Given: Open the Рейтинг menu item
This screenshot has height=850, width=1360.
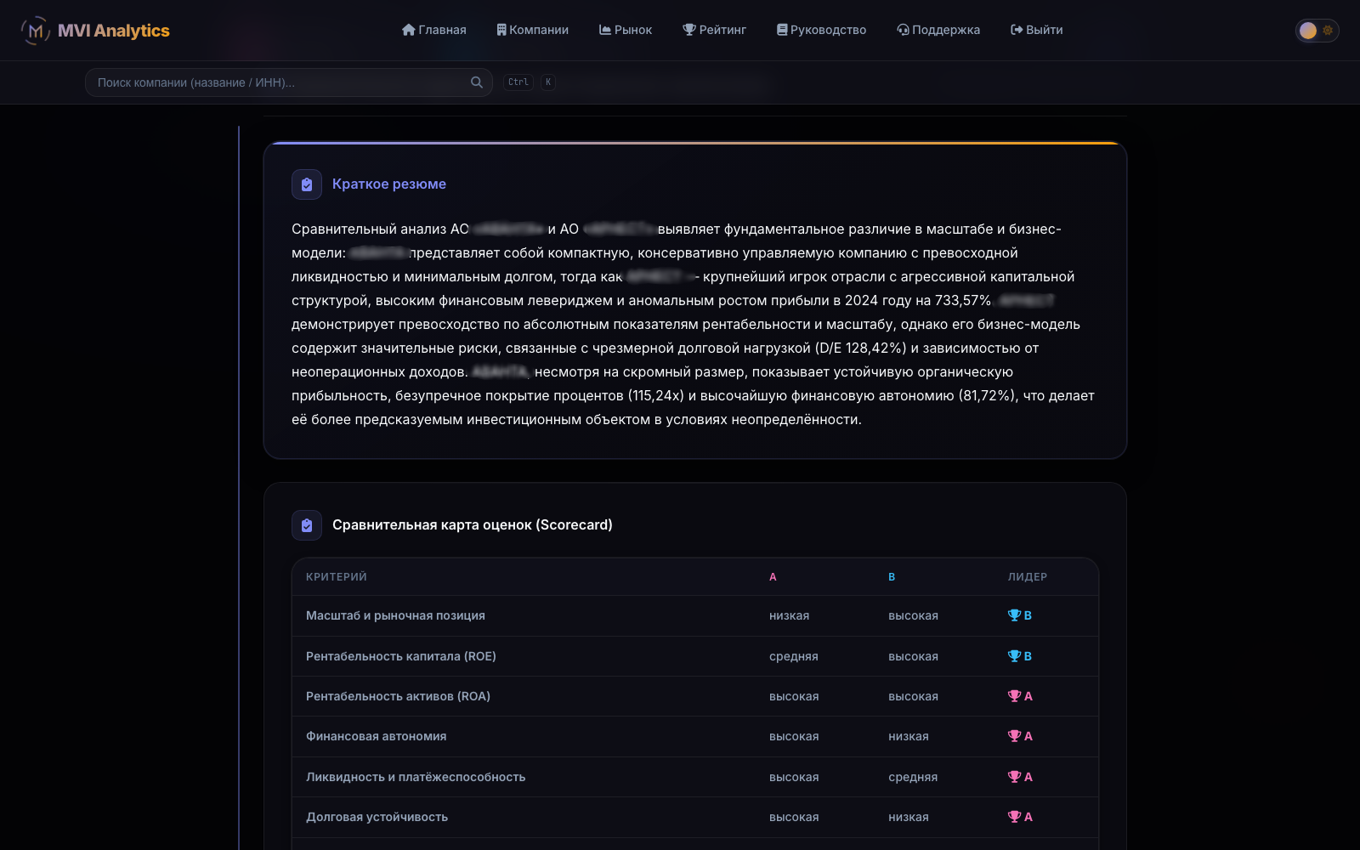Looking at the screenshot, I should pos(715,30).
